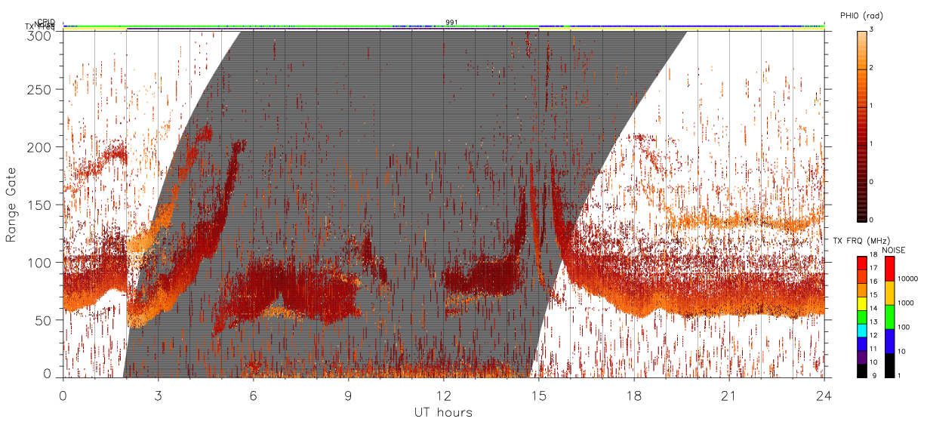927x428 pixels.
Task: Pick the cyan swatch in TX FRQ legend
Action: click(862, 331)
